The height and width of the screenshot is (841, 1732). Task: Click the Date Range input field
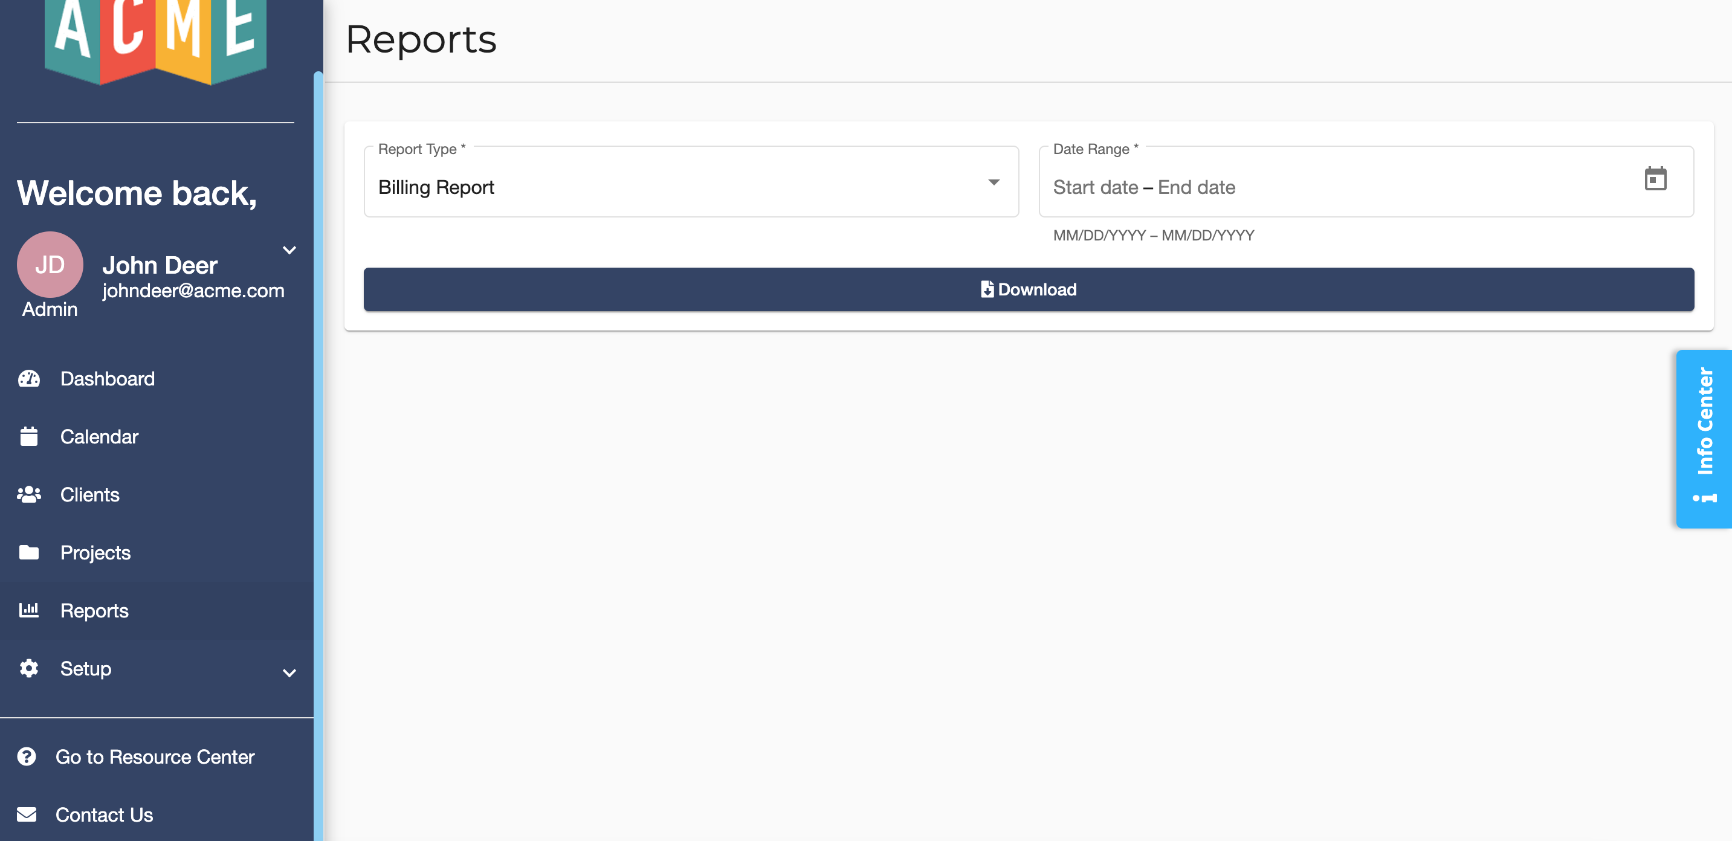point(1366,181)
